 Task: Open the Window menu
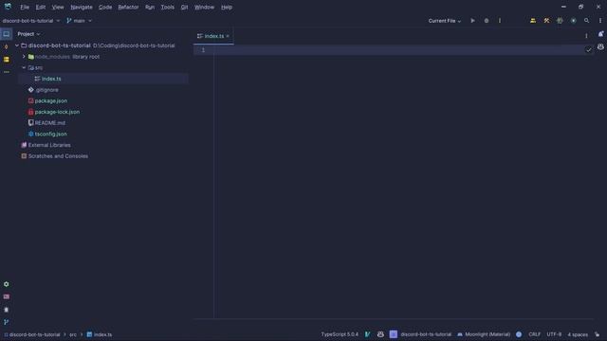click(x=204, y=7)
